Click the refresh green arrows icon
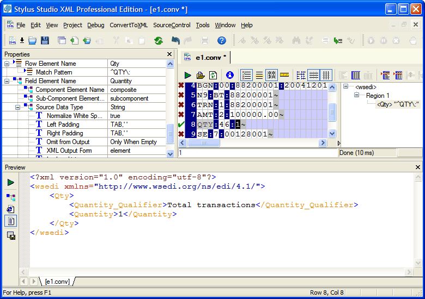Viewport: 425px width, 299px height. pos(159,41)
